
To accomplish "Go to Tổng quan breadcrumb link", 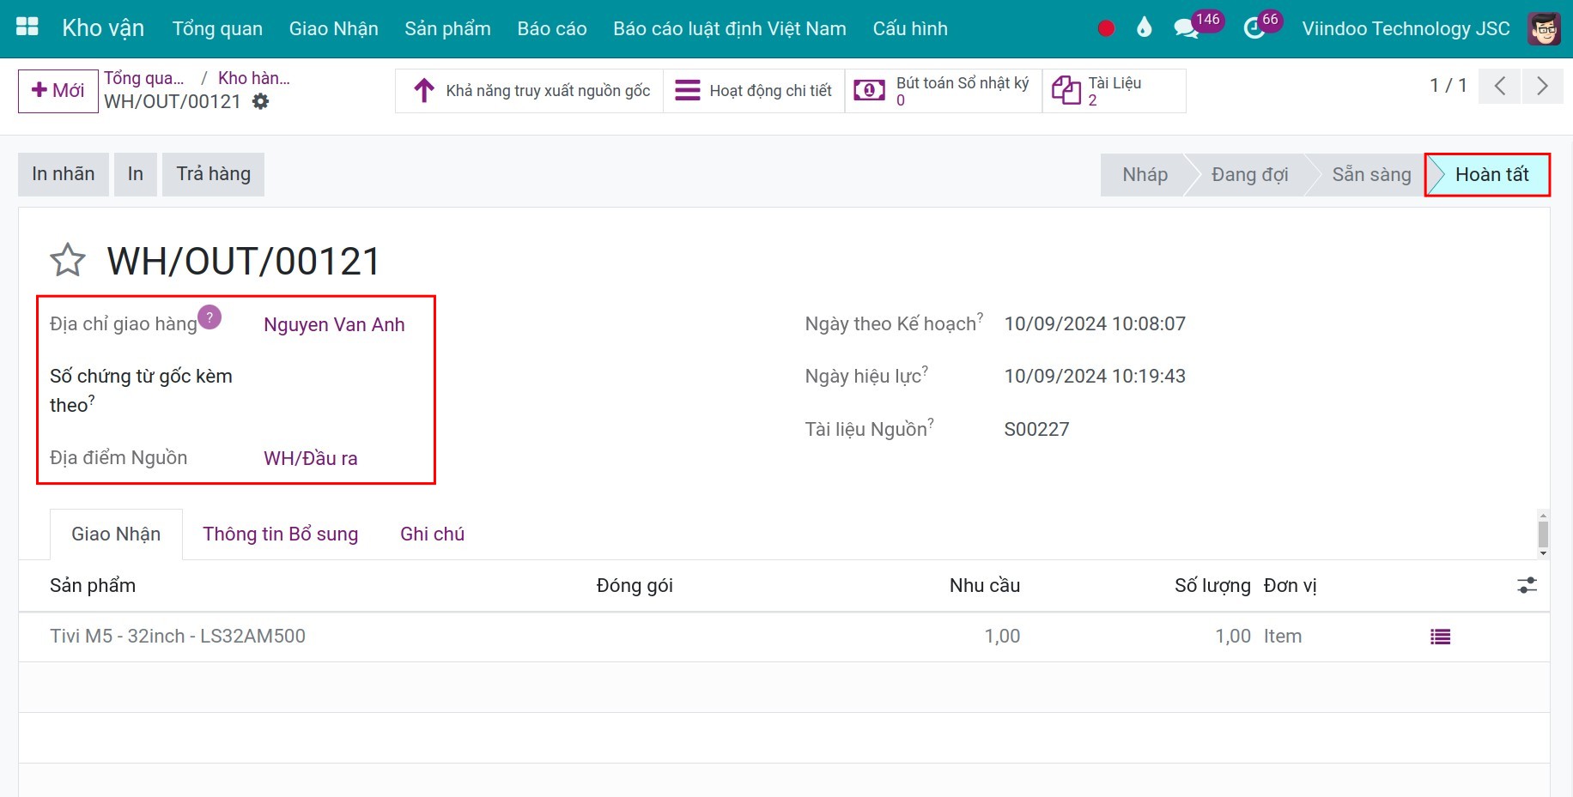I will click(x=144, y=78).
